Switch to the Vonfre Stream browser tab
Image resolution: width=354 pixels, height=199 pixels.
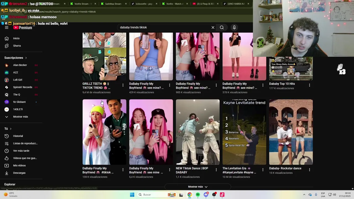click(x=83, y=4)
